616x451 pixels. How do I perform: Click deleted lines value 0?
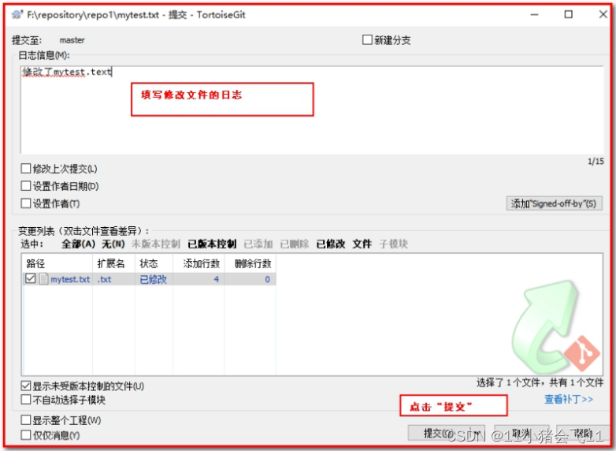point(267,280)
